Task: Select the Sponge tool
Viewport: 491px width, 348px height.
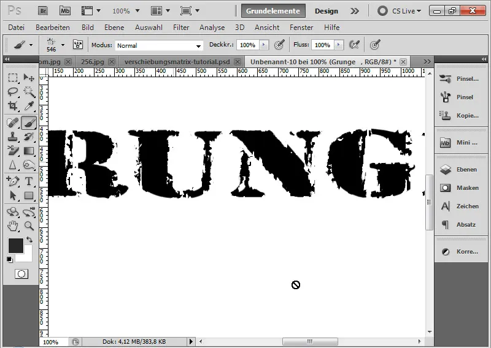Action: pyautogui.click(x=29, y=165)
